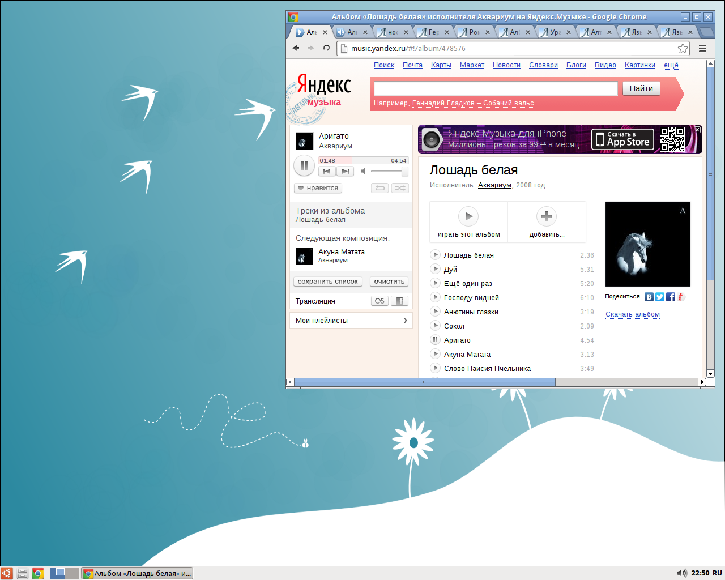Skip to next track in the player
725x580 pixels.
click(345, 171)
